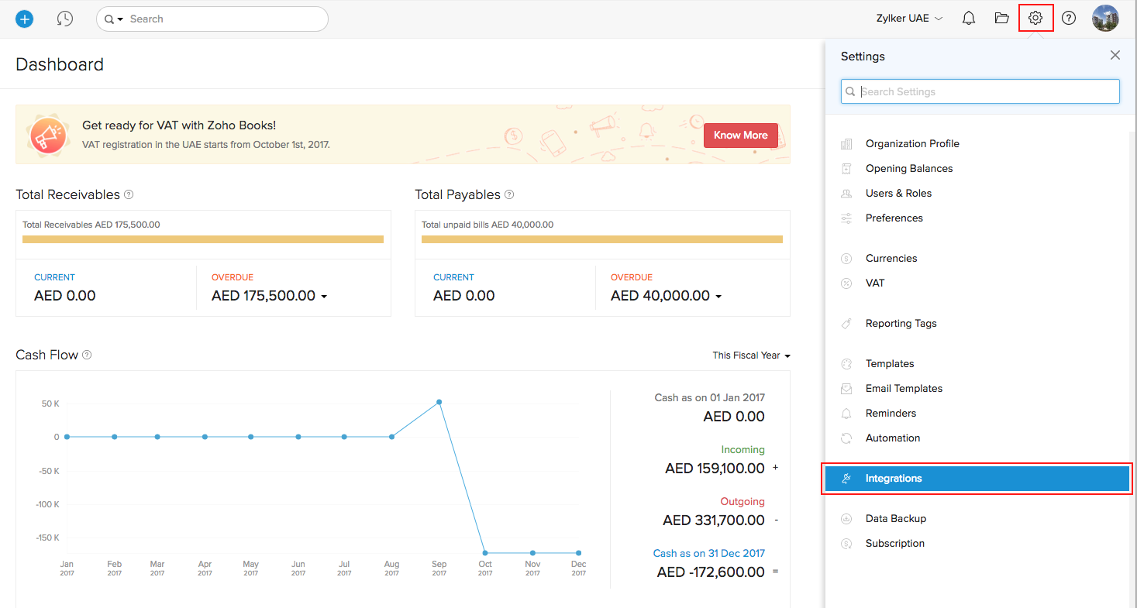Change the Cash Flow fiscal year dropdown
Screen dimensions: 1137x608
click(x=750, y=355)
